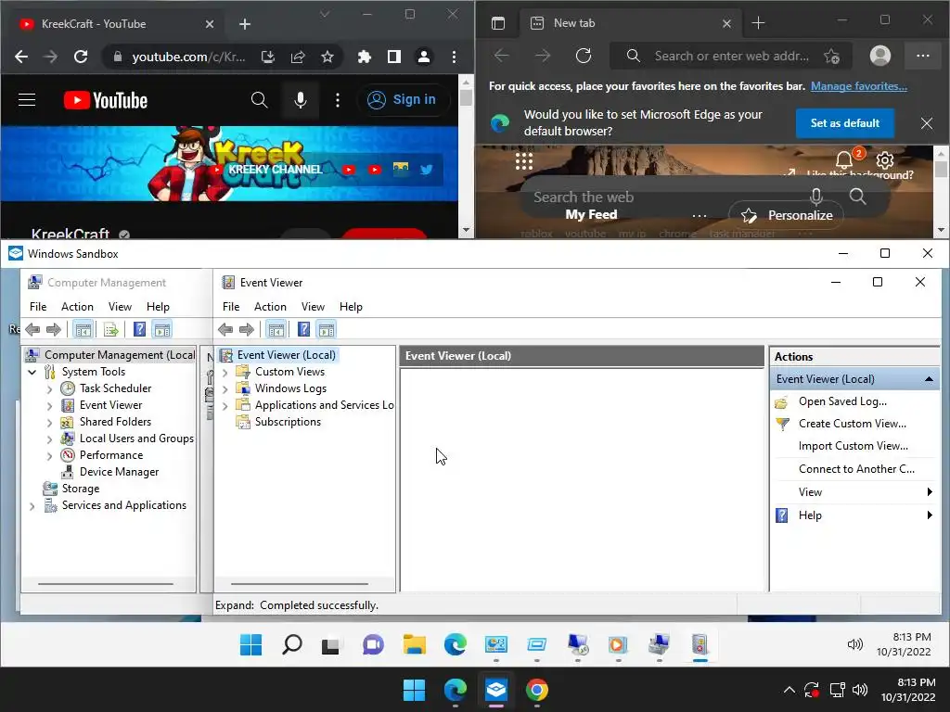
Task: Open the YouTube settings three-dot icon
Action: point(338,100)
